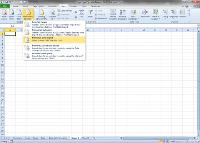The image size is (200, 143).
Task: Switch to the Page Layout tab
Action: pyautogui.click(x=38, y=6)
